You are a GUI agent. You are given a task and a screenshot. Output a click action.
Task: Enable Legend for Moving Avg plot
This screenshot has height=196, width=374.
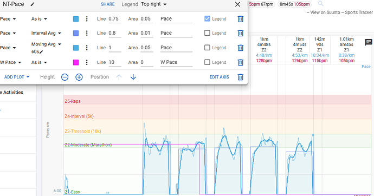point(207,48)
